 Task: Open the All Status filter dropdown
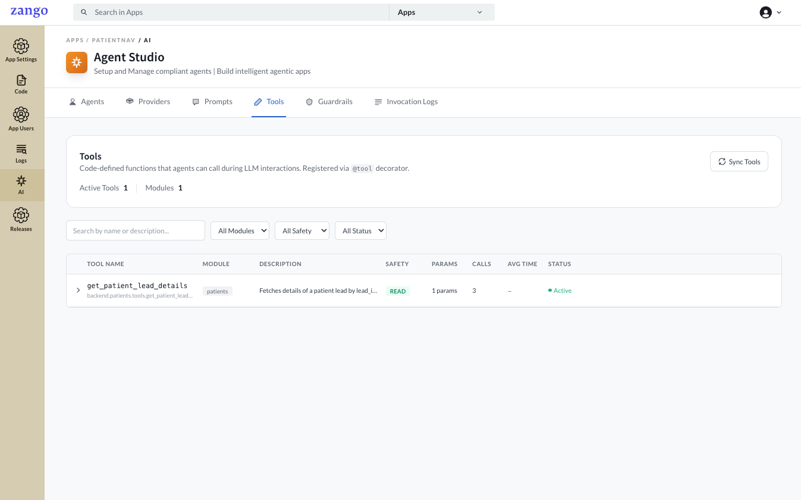[361, 230]
